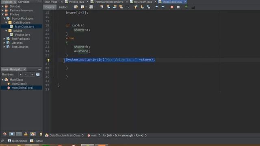260x146 pixels.
Task: Expand the Databas project node
Action: pos(2,6)
